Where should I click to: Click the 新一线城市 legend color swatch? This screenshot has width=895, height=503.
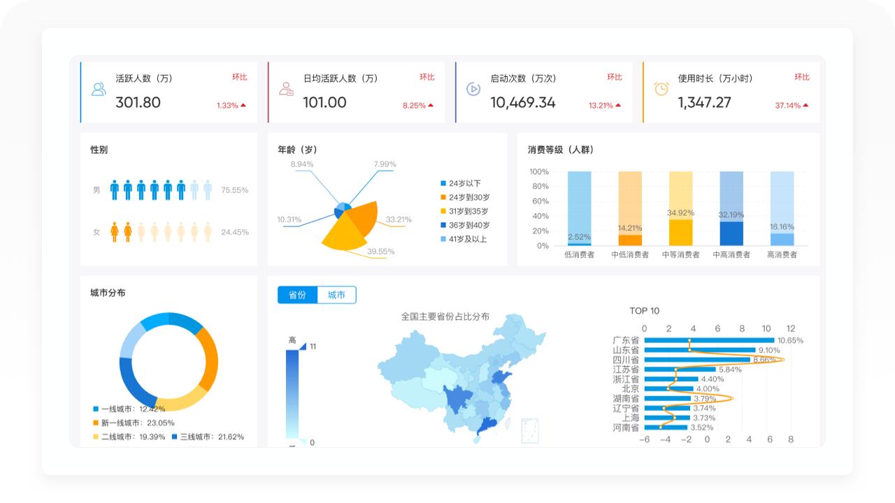[96, 423]
